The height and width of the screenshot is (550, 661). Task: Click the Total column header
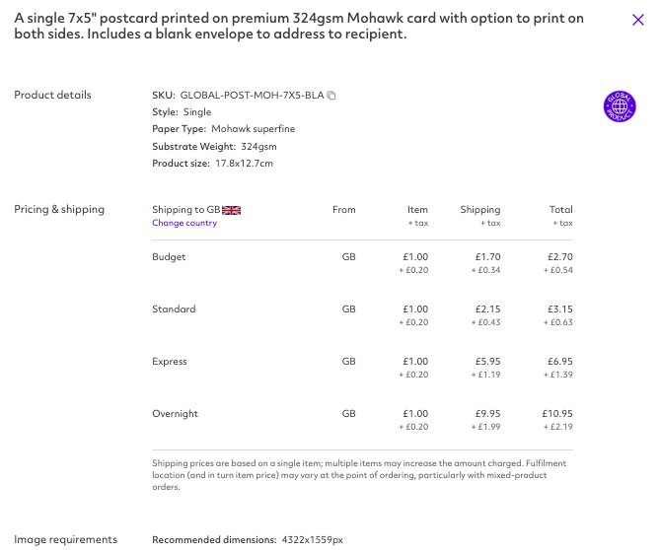(560, 210)
